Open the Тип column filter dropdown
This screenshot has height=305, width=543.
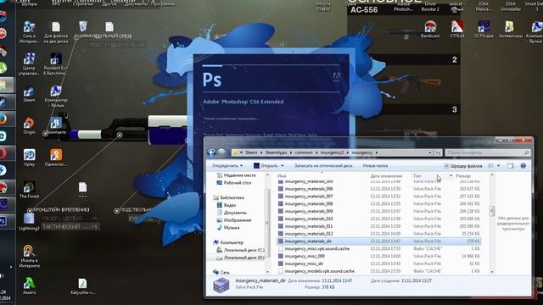point(451,175)
